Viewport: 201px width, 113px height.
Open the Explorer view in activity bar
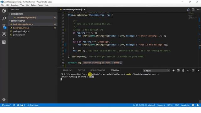tap(4, 11)
